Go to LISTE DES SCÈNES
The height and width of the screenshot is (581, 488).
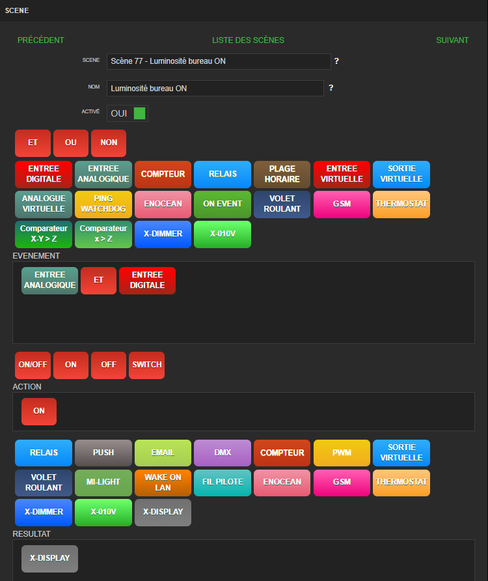[248, 40]
